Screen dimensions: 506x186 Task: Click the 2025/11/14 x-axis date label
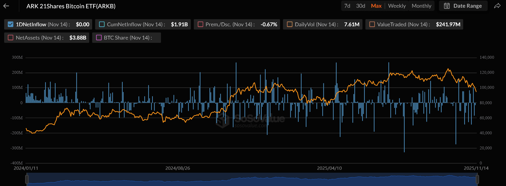(x=476, y=168)
